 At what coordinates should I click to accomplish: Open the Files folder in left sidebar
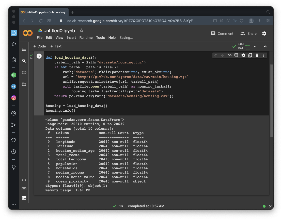(x=24, y=84)
